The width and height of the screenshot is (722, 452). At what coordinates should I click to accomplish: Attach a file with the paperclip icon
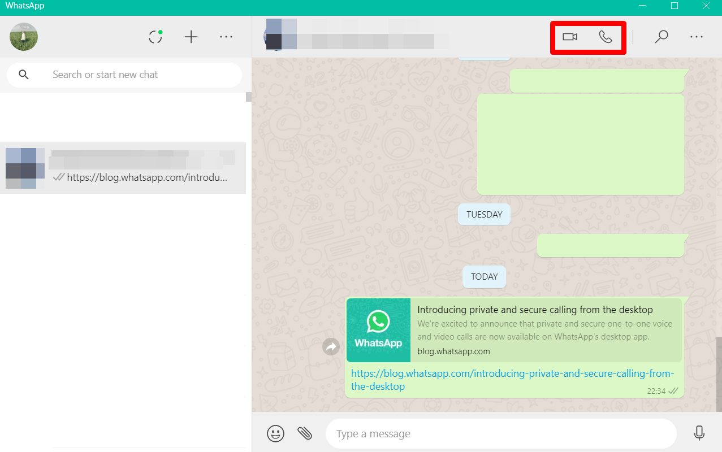(305, 433)
